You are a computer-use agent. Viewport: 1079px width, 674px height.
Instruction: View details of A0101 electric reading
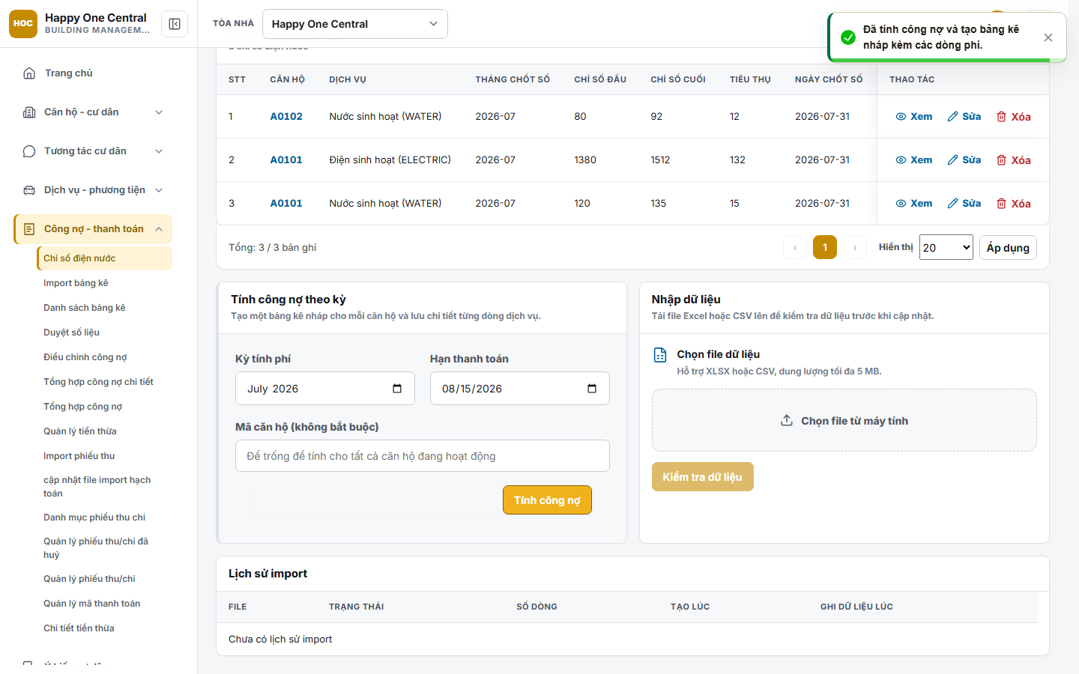pyautogui.click(x=914, y=160)
